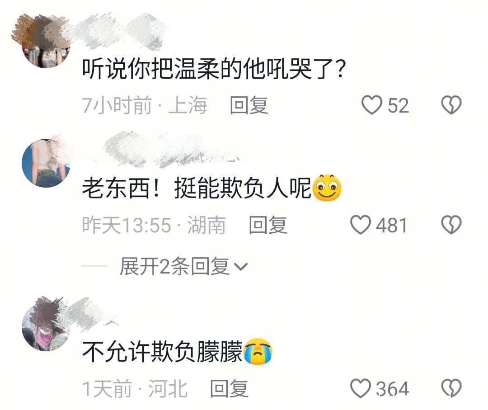Like the comment with 52 likes
Image resolution: width=488 pixels, height=410 pixels.
click(371, 105)
